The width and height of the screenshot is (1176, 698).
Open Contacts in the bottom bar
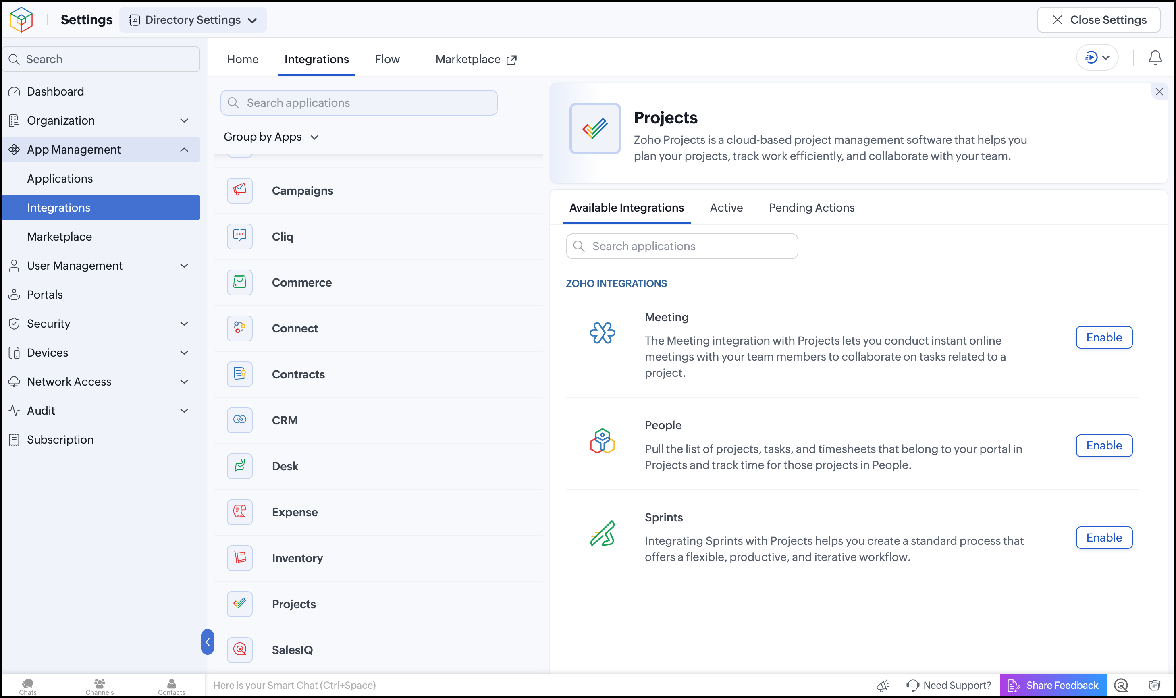pos(171,687)
